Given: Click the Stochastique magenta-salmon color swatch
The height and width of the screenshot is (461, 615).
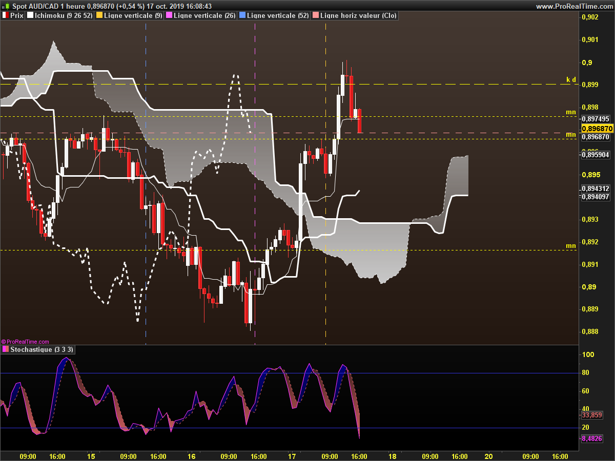Looking at the screenshot, I should click(x=5, y=349).
